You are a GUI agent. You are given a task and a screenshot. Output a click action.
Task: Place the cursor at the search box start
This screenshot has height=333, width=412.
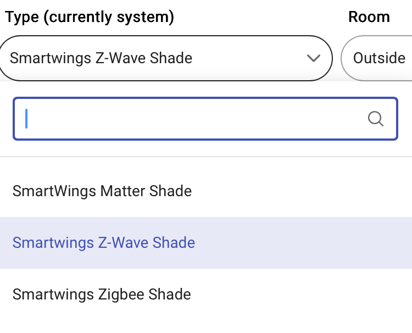coord(26,119)
